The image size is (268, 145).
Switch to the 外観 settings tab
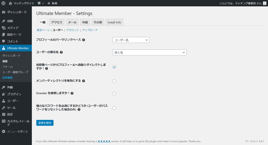(85, 22)
